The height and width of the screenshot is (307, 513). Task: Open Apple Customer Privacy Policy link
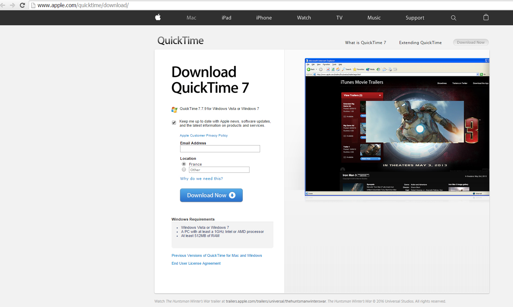tap(204, 136)
